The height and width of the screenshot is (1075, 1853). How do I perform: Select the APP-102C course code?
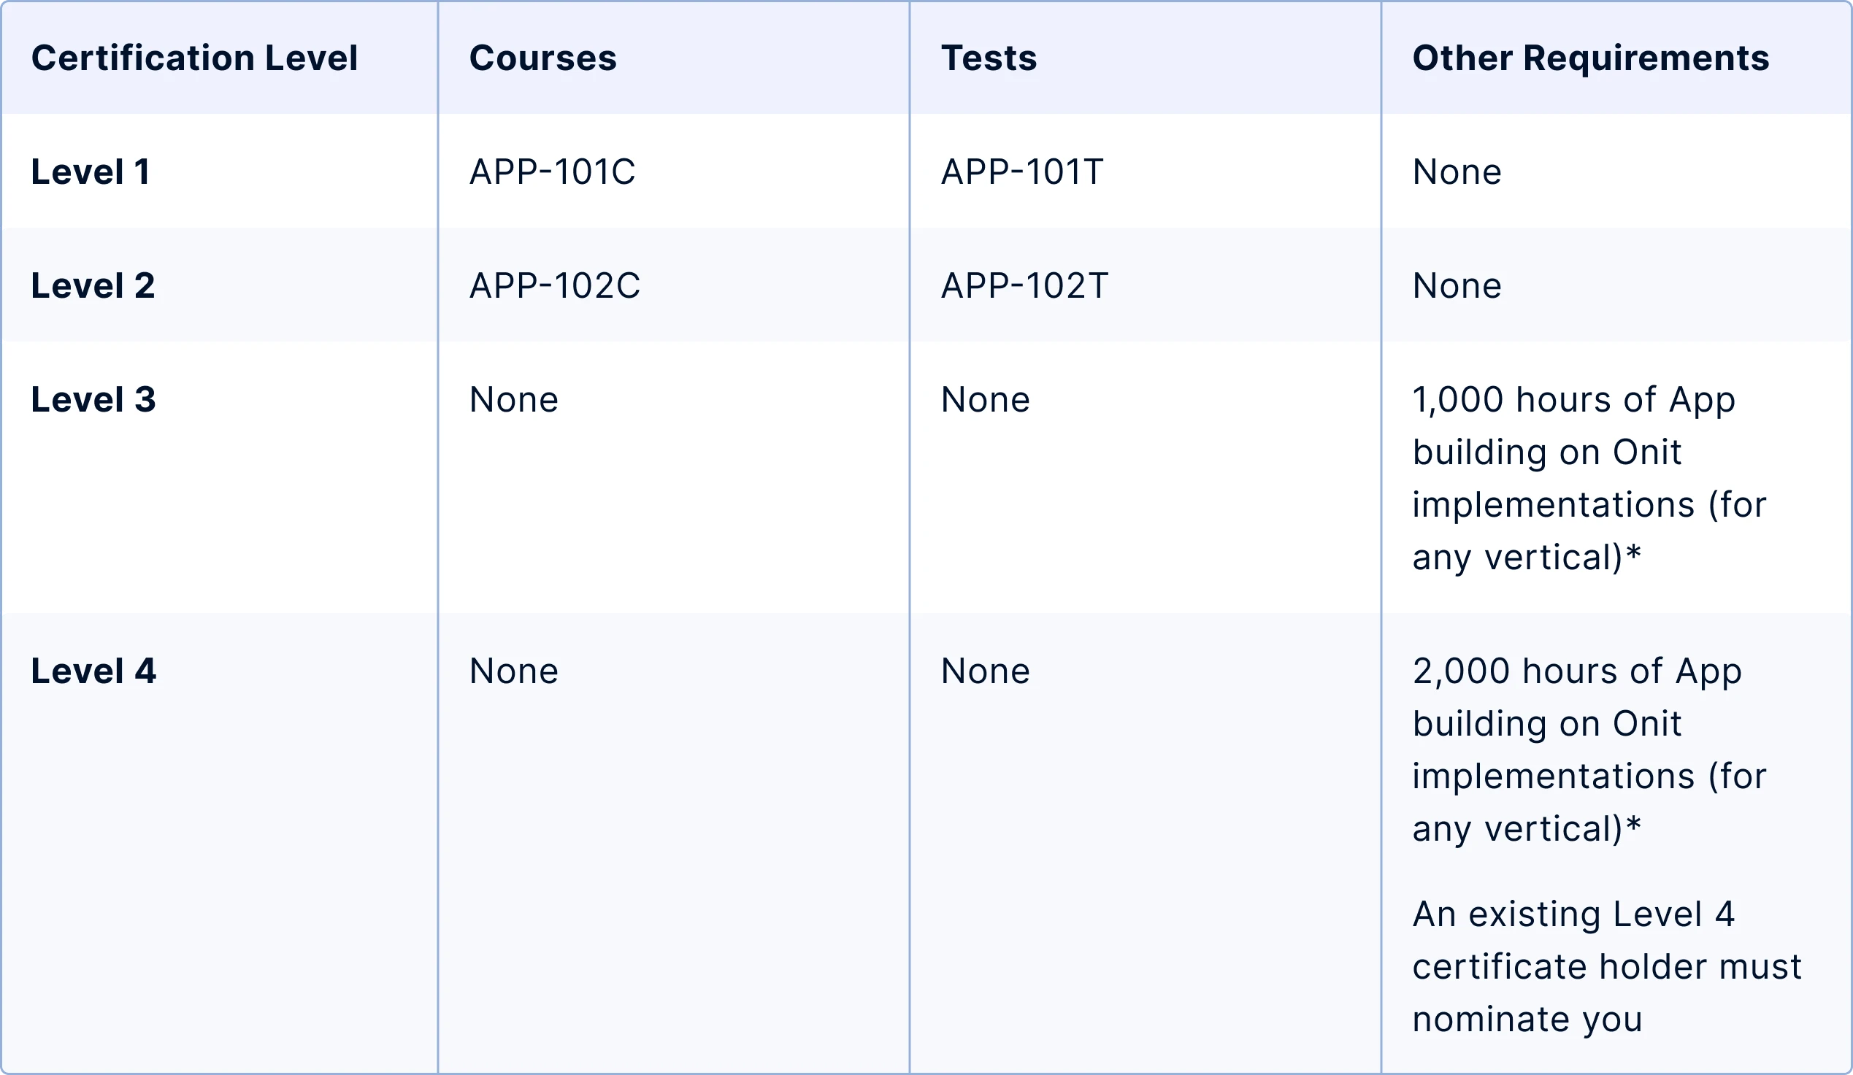tap(554, 286)
